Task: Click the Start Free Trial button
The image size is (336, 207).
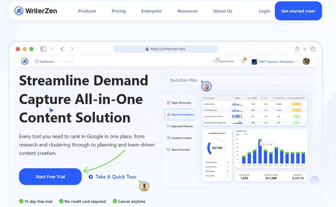Action: pyautogui.click(x=50, y=177)
